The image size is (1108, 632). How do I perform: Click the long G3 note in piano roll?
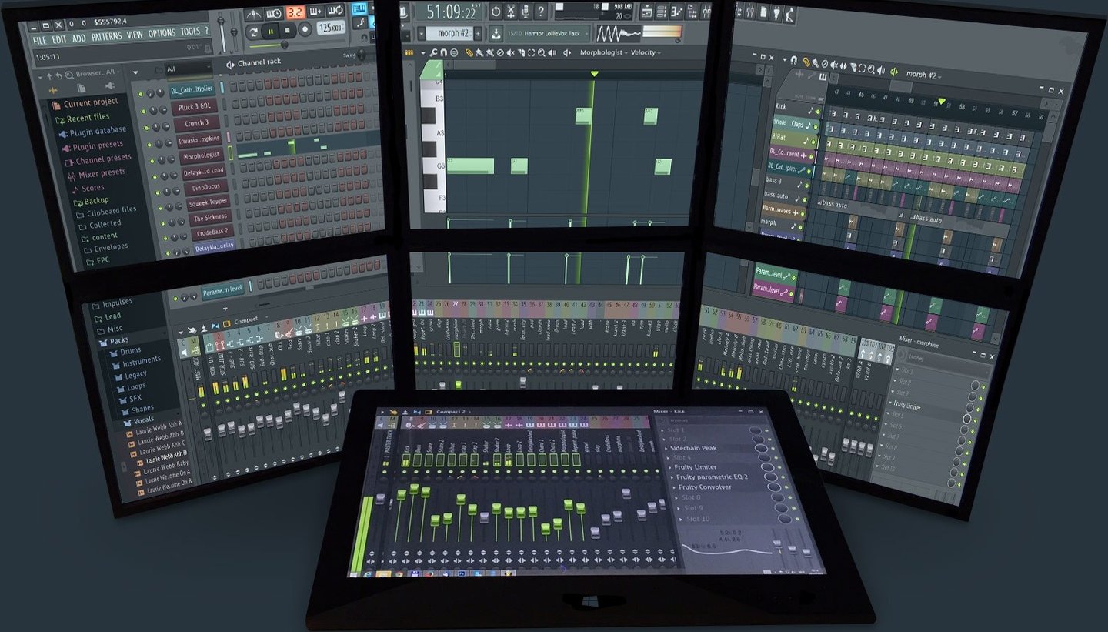coord(469,166)
